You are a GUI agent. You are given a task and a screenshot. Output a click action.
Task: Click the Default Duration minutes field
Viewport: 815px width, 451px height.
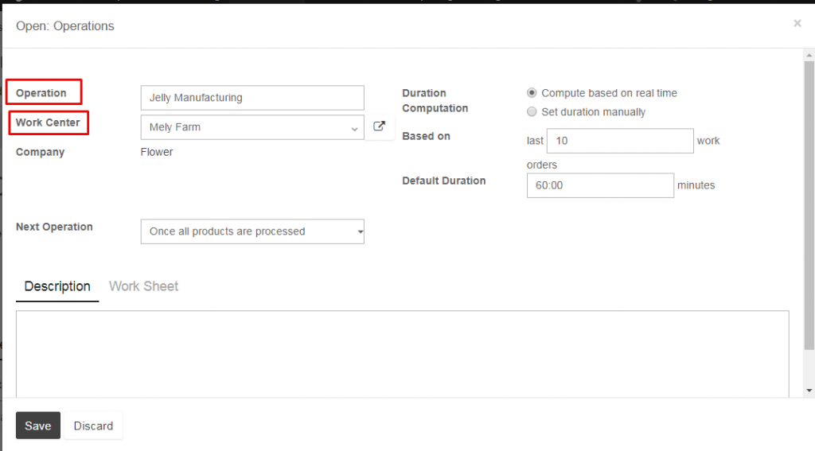click(x=600, y=185)
